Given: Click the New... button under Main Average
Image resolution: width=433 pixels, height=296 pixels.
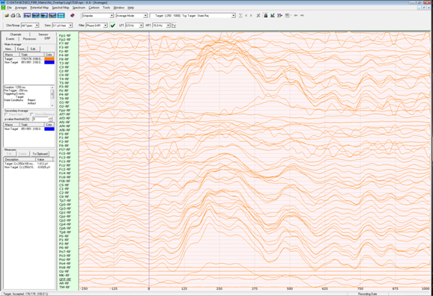Looking at the screenshot, I should [9, 49].
